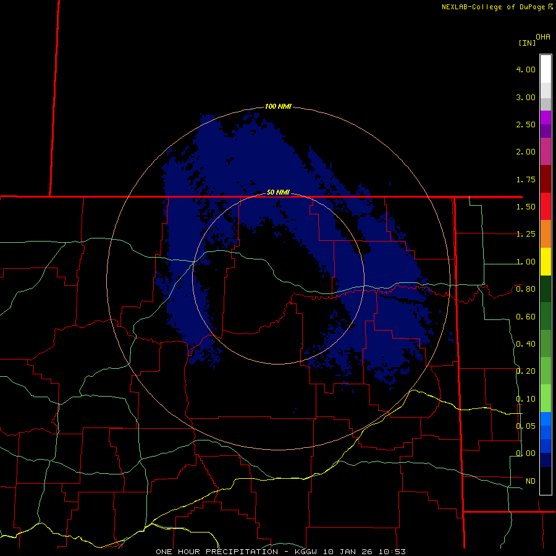Click the 1.50 legend value
The width and height of the screenshot is (556, 556).
(x=526, y=207)
